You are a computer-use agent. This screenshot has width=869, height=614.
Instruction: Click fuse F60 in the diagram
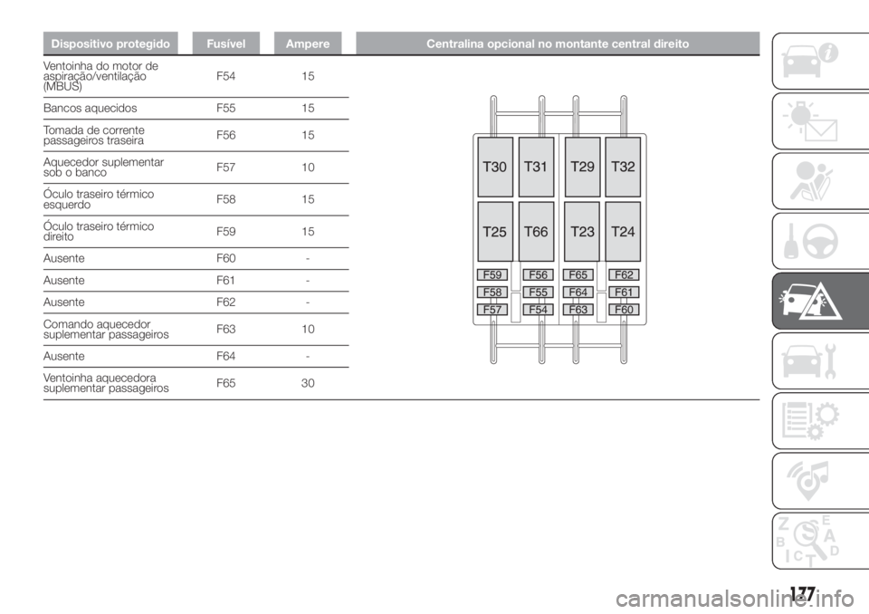click(x=624, y=310)
